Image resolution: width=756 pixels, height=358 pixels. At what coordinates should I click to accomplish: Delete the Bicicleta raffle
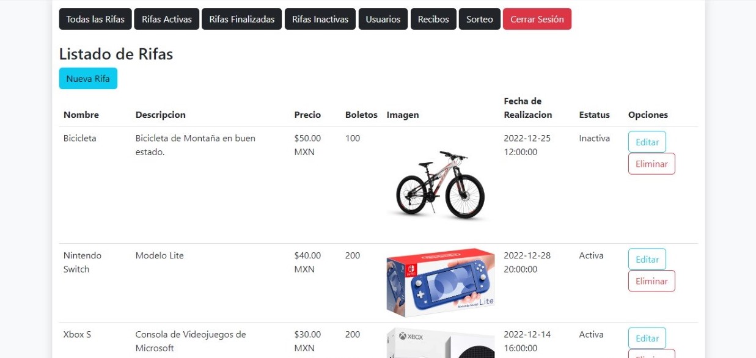click(651, 164)
